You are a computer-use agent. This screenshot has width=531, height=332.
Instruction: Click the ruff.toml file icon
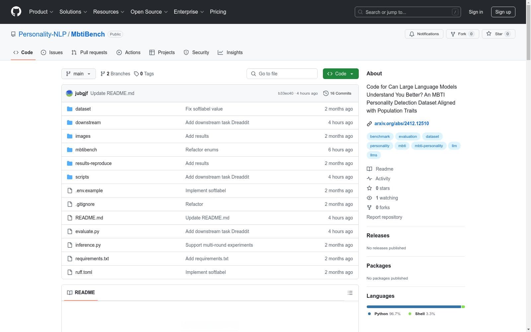pos(70,272)
